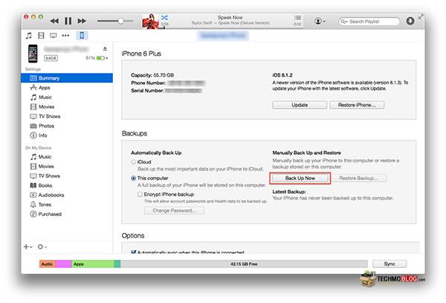The width and height of the screenshot is (446, 303).
Task: Click the Search Playlist field
Action: click(x=369, y=22)
